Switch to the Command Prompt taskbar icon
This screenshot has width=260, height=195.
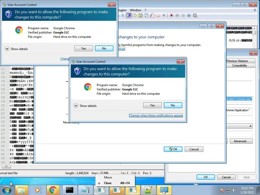point(70,190)
